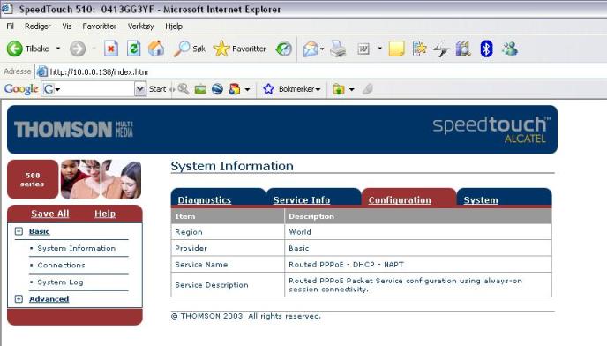Click the Google logo on toolbar
The height and width of the screenshot is (346, 607).
[x=21, y=89]
